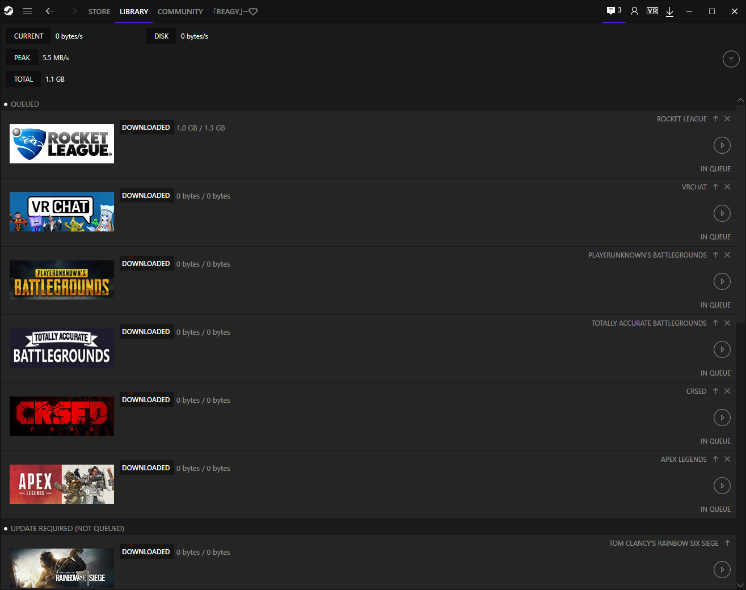Viewport: 746px width, 590px height.
Task: Go forward with the right arrow
Action: pyautogui.click(x=73, y=11)
